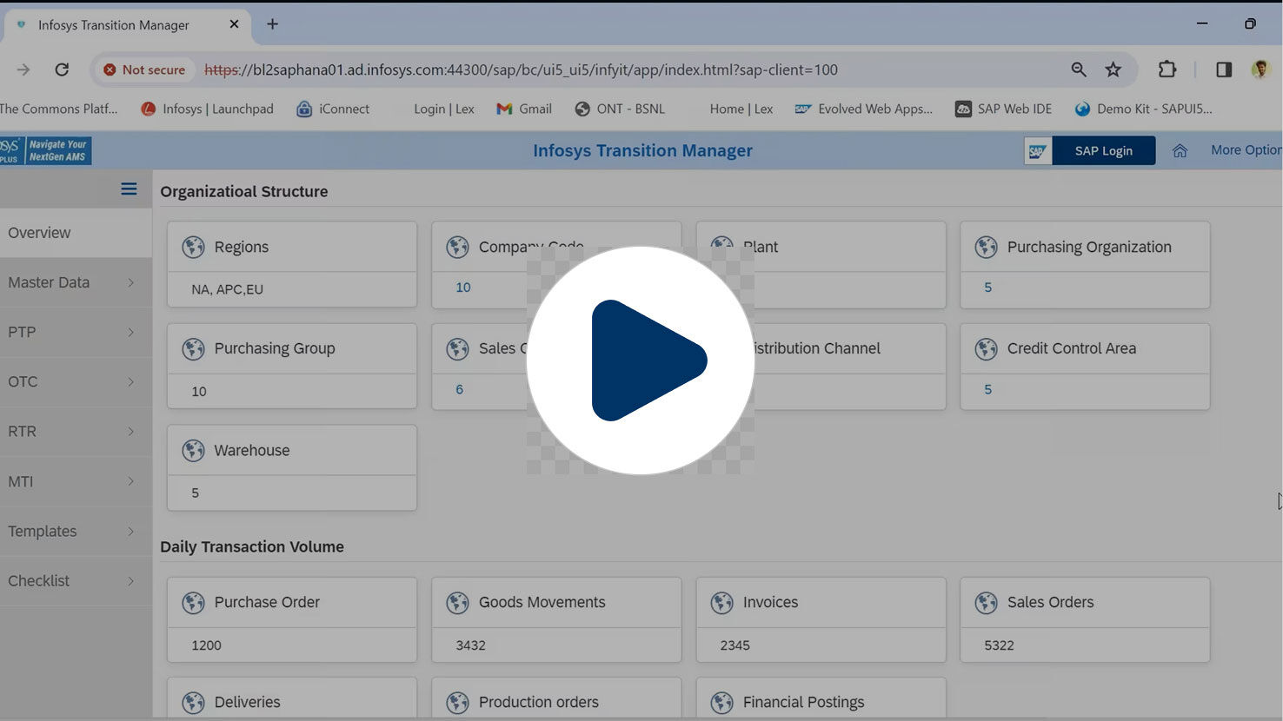1283x721 pixels.
Task: Click Sales Orders value 5322
Action: point(999,645)
